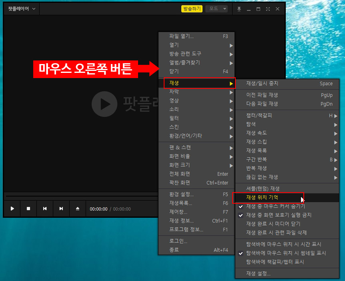Expand the 열기 submenu
Viewport: 345px width, 281px height.
click(197, 45)
